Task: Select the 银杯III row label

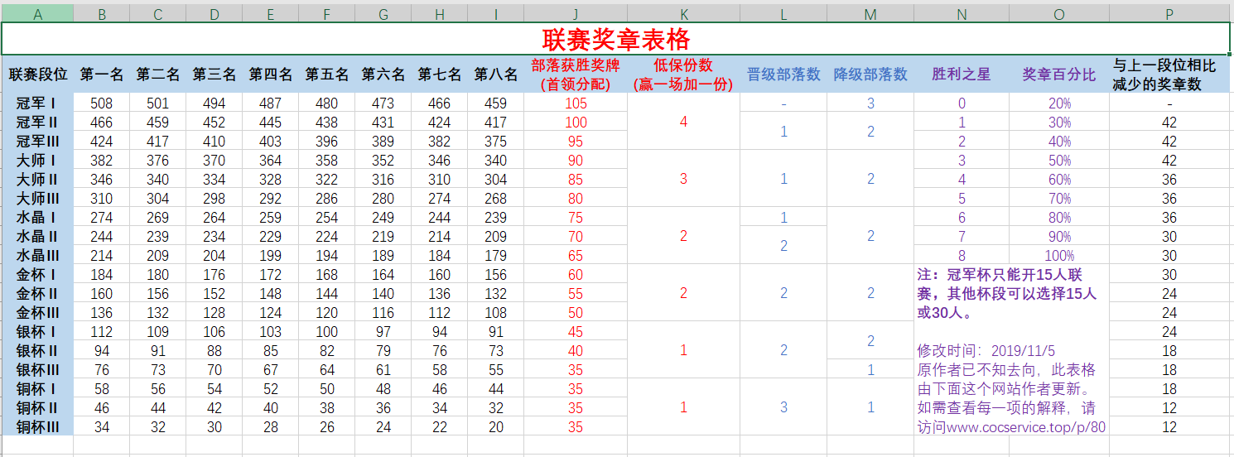Action: 37,370
